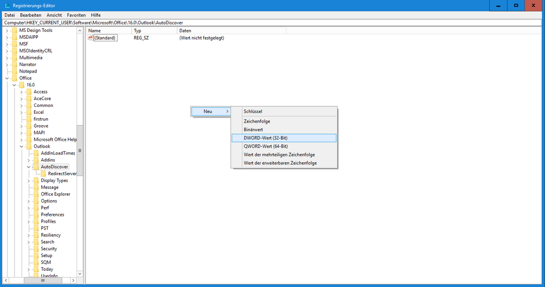Expand the MS Design Tools node

(7, 30)
